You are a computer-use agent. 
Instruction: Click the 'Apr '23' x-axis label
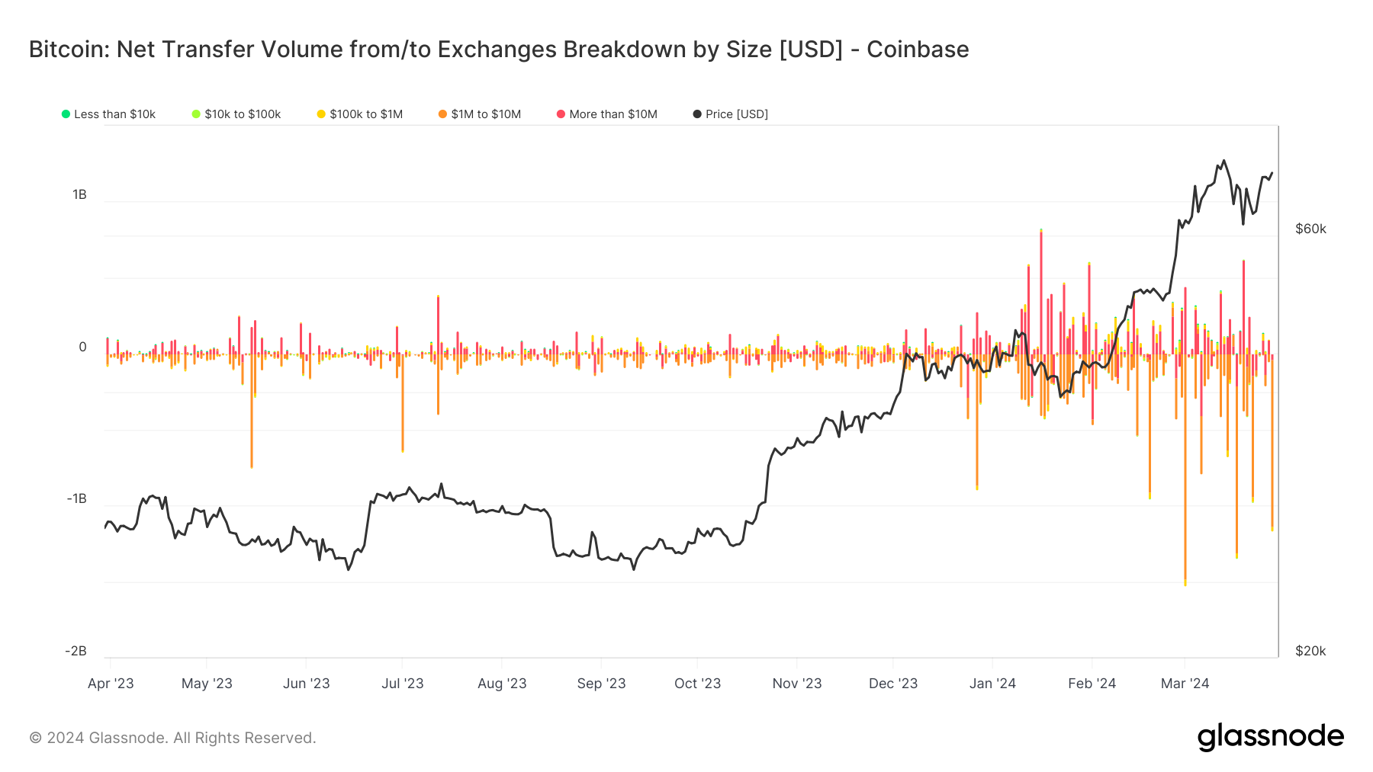111,684
